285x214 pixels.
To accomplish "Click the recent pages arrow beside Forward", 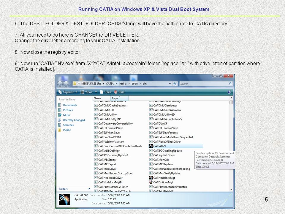I will [x=71, y=84].
